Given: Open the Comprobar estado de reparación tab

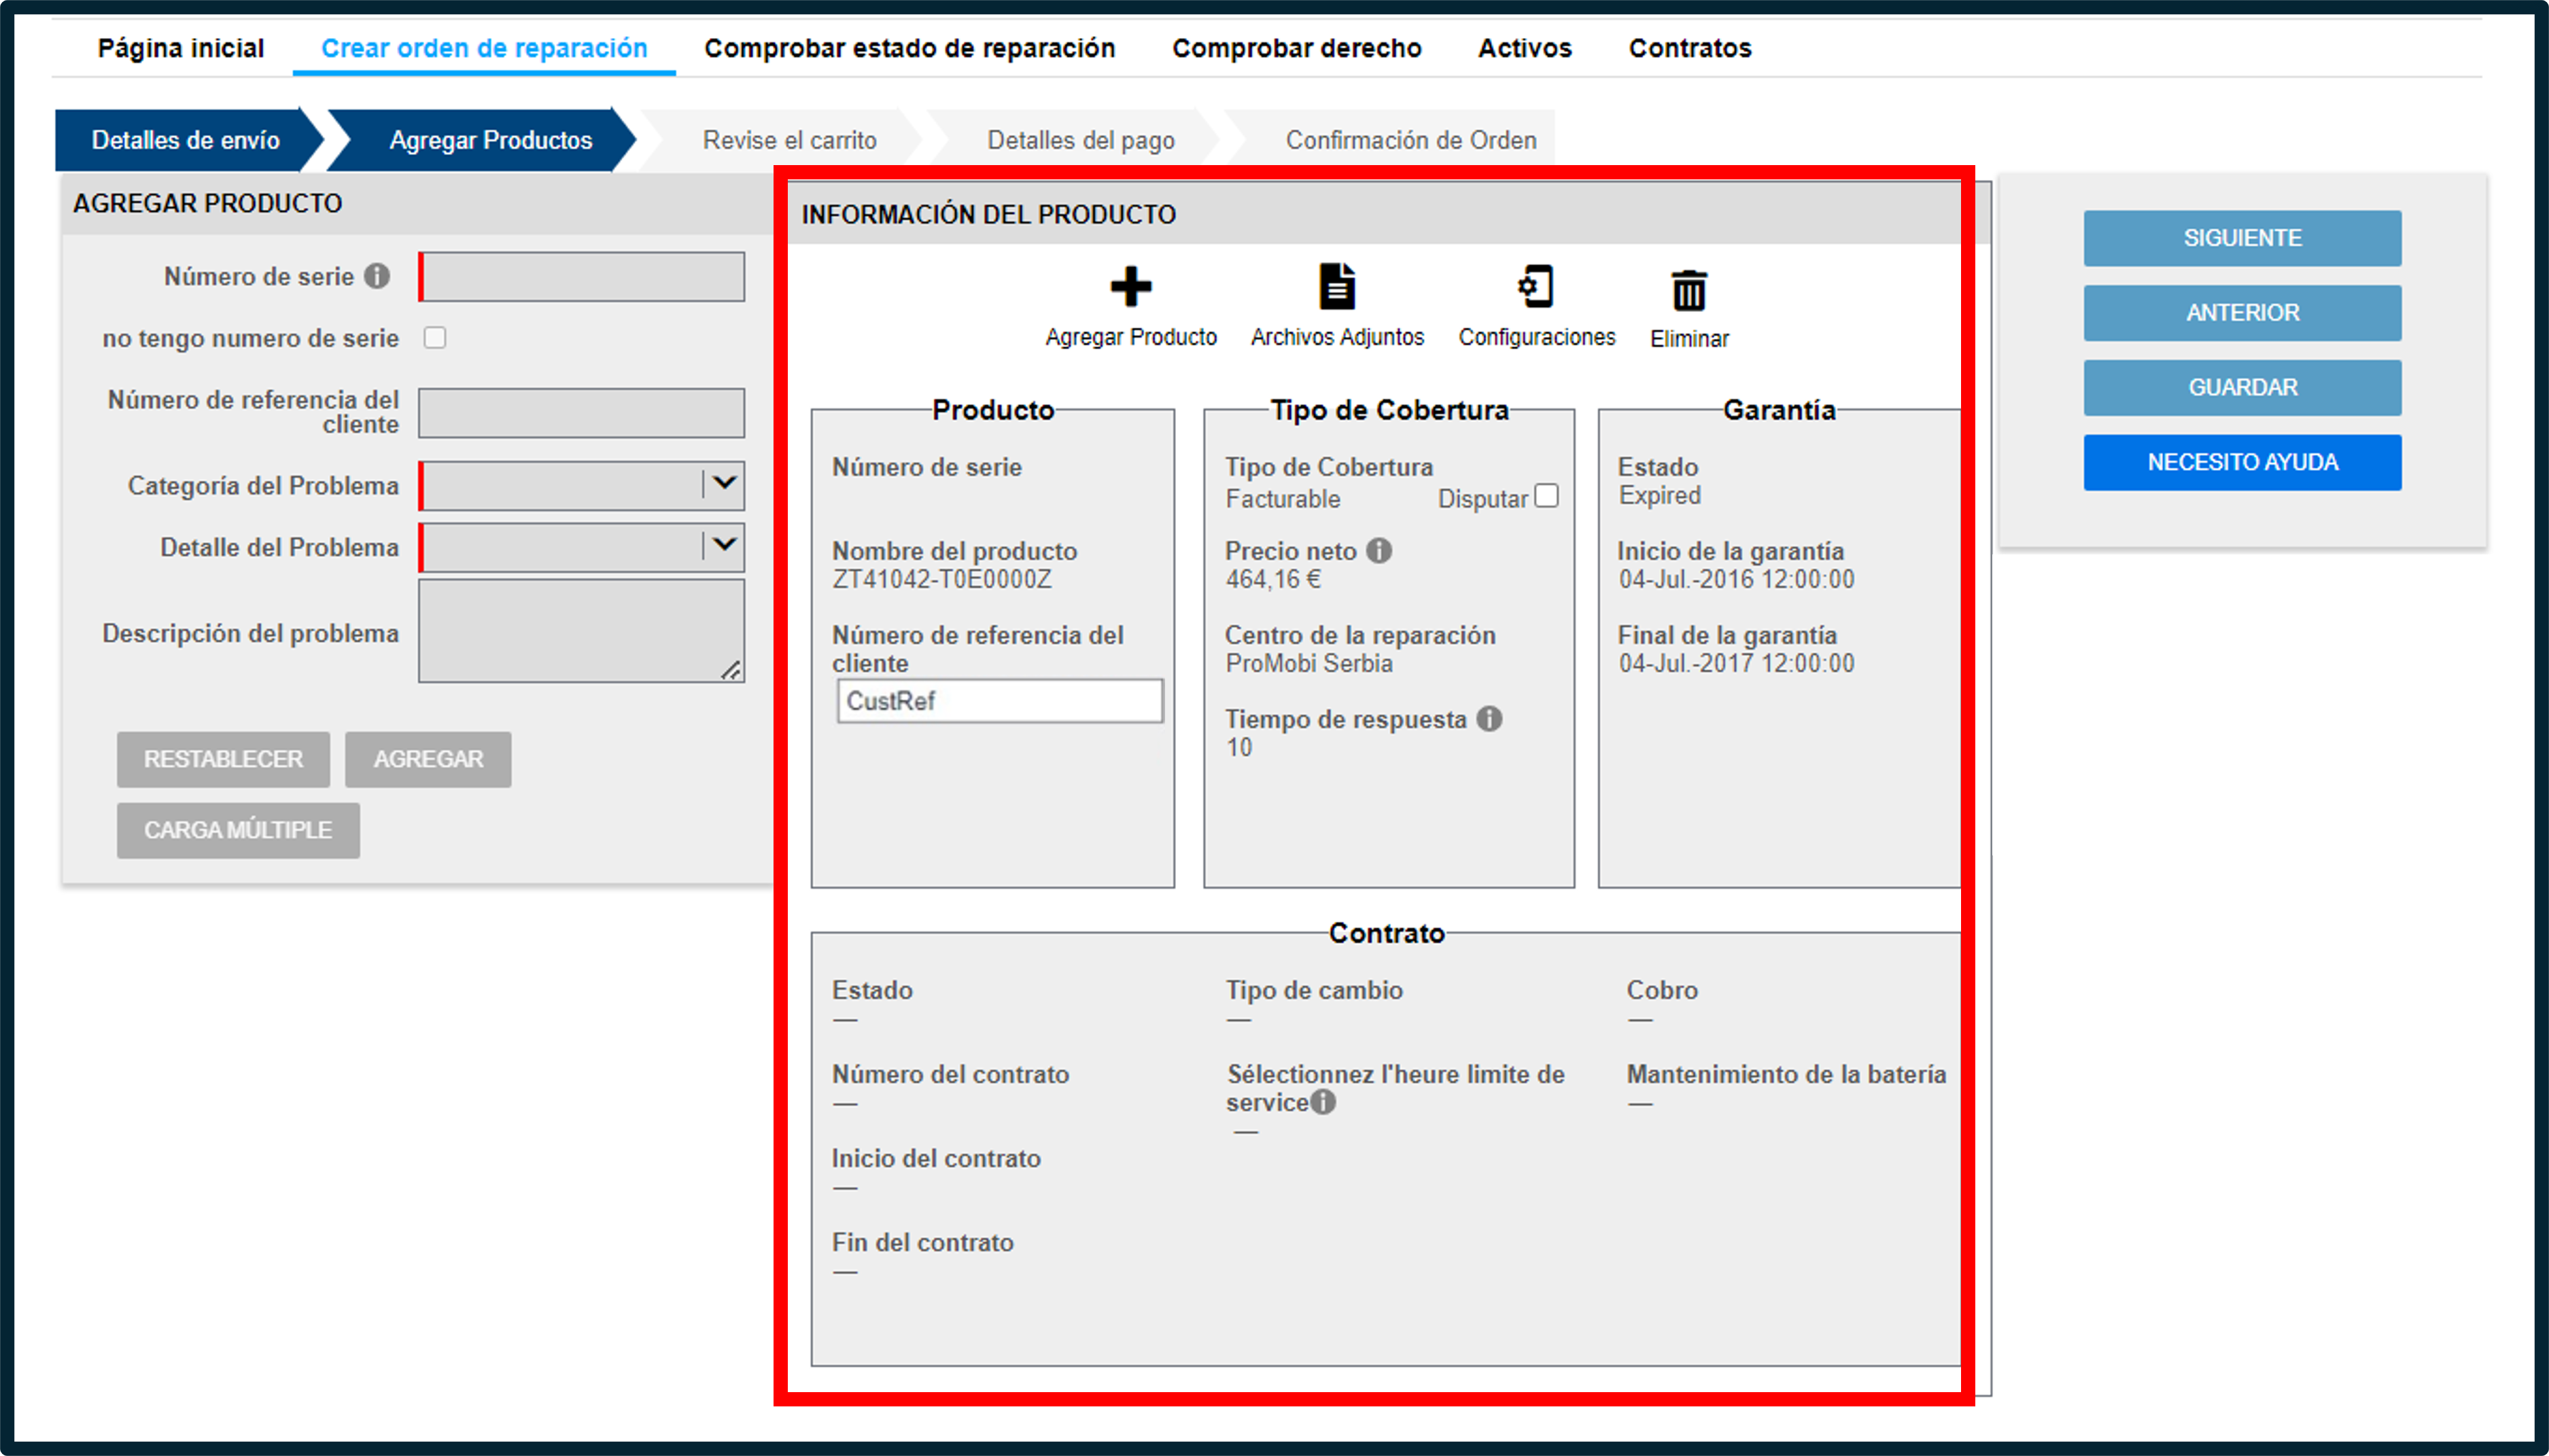Looking at the screenshot, I should coord(909,48).
